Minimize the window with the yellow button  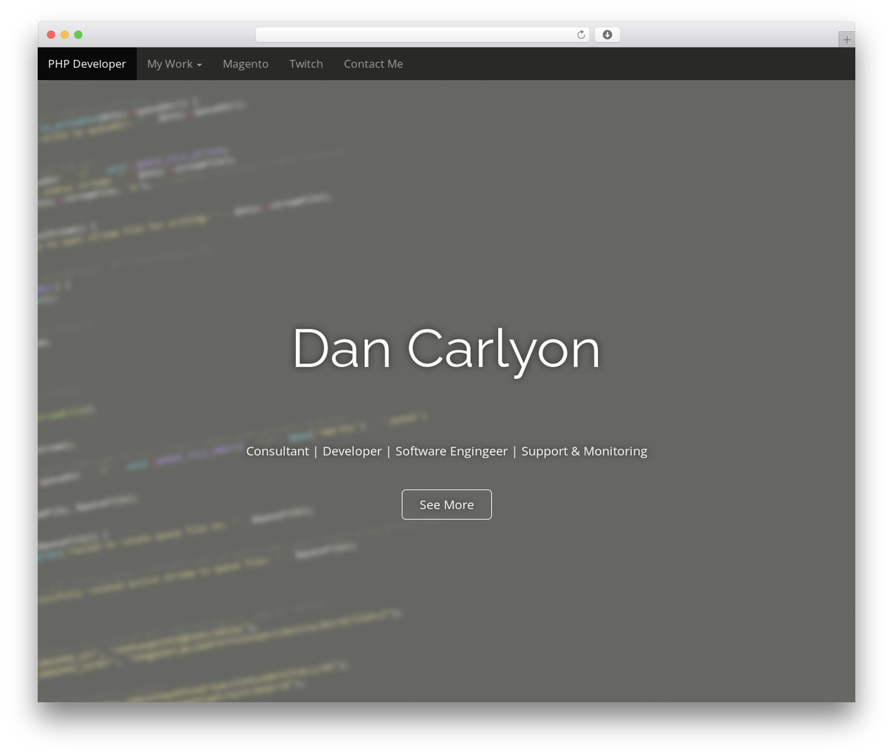[x=65, y=35]
